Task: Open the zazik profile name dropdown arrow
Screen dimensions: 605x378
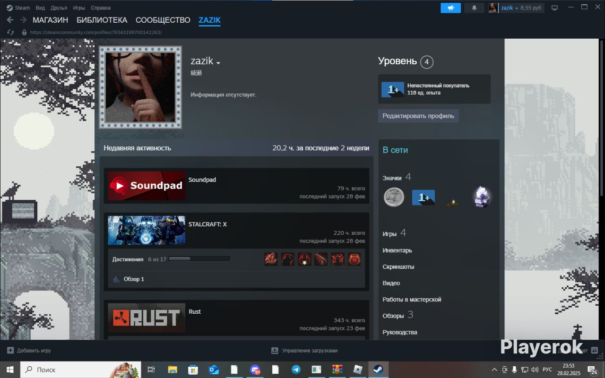Action: point(218,63)
